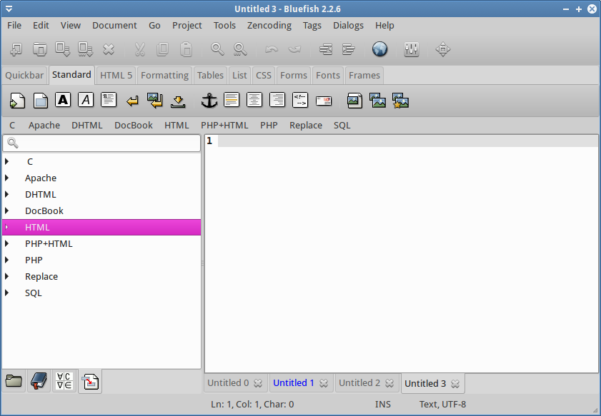Click the Close document X toolbar icon
Image resolution: width=601 pixels, height=416 pixels.
(x=109, y=49)
